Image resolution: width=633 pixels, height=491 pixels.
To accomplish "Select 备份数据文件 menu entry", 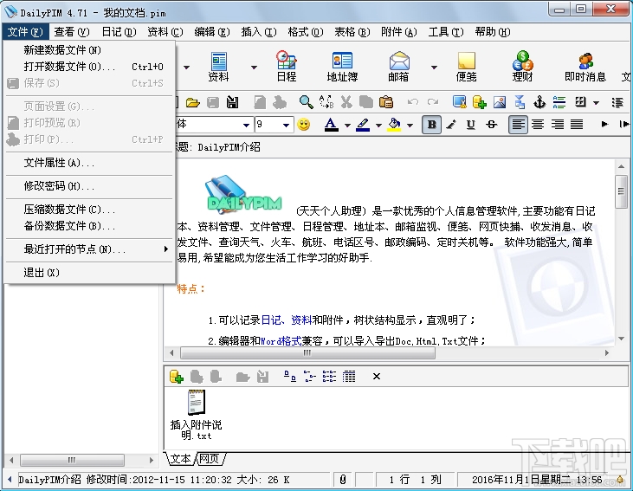I will pyautogui.click(x=89, y=226).
